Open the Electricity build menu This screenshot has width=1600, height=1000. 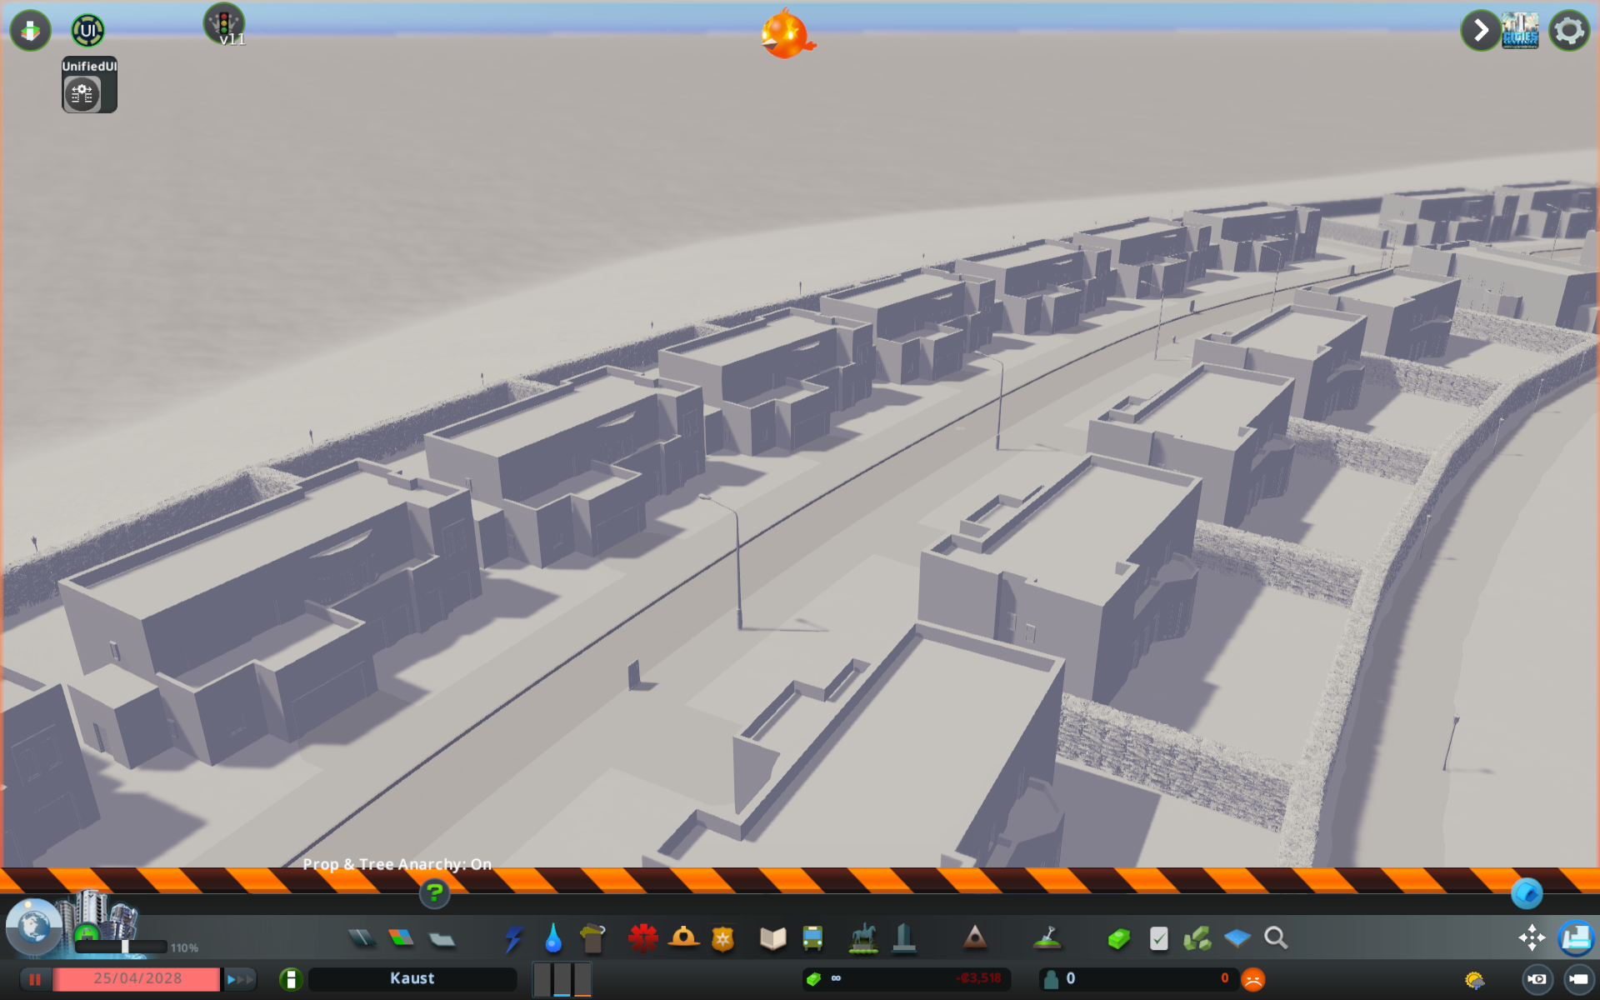[513, 939]
